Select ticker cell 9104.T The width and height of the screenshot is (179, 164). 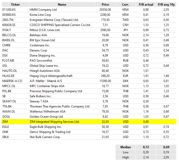tap(15, 30)
